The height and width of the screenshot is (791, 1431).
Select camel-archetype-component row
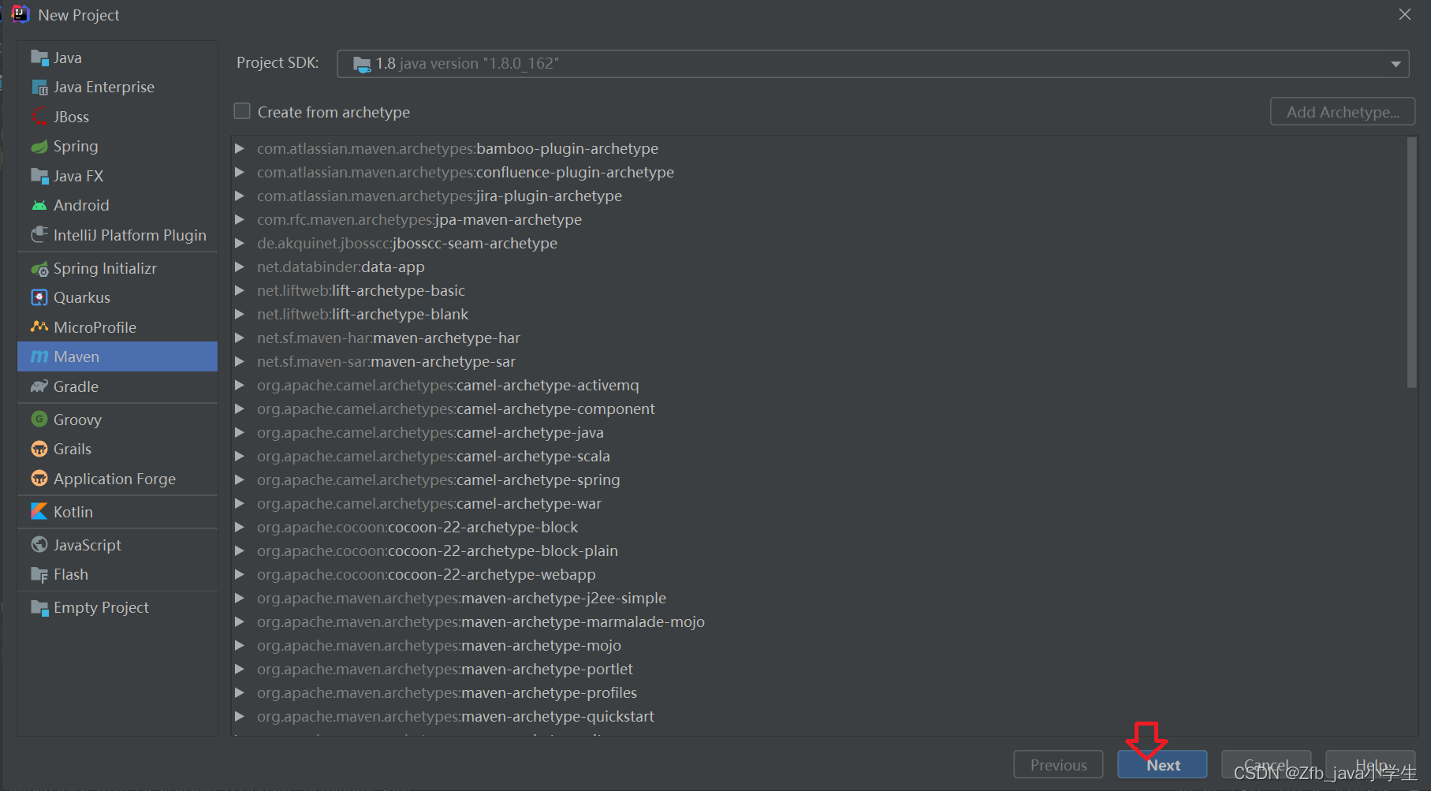(818, 409)
